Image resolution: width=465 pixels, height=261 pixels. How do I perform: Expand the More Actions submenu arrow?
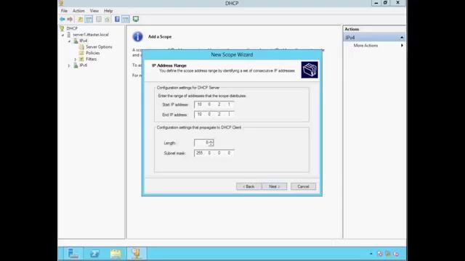(x=402, y=46)
